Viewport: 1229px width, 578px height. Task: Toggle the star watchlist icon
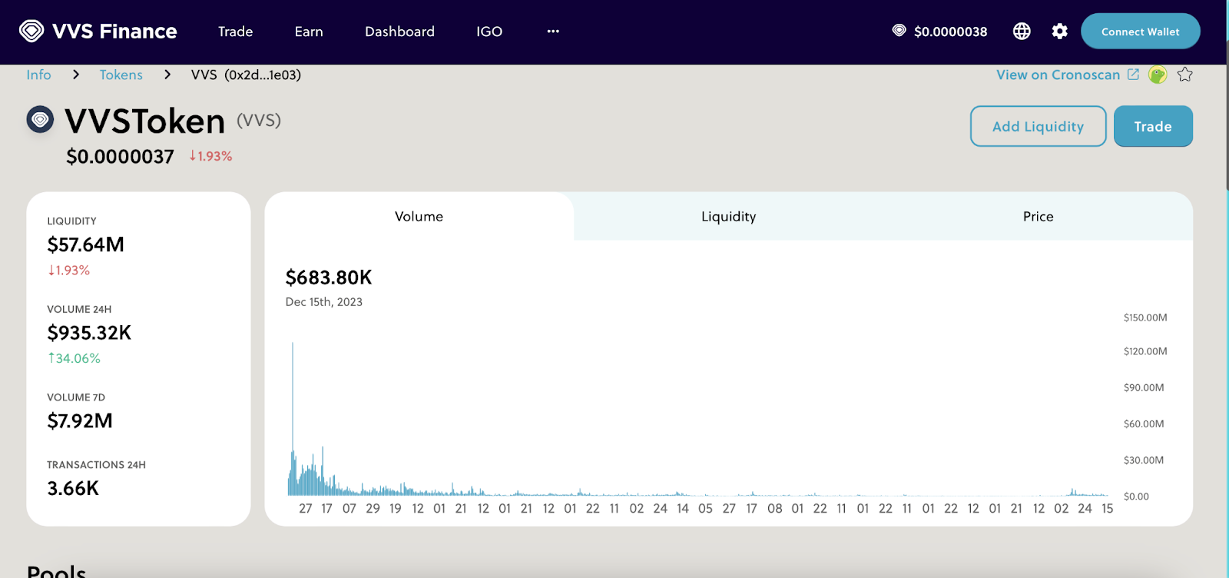pyautogui.click(x=1184, y=75)
